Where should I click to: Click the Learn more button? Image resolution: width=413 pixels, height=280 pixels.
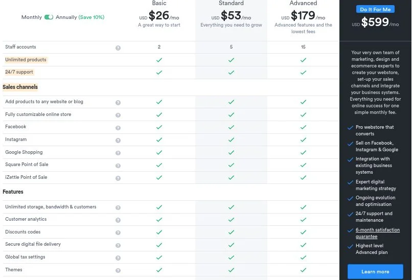point(375,272)
